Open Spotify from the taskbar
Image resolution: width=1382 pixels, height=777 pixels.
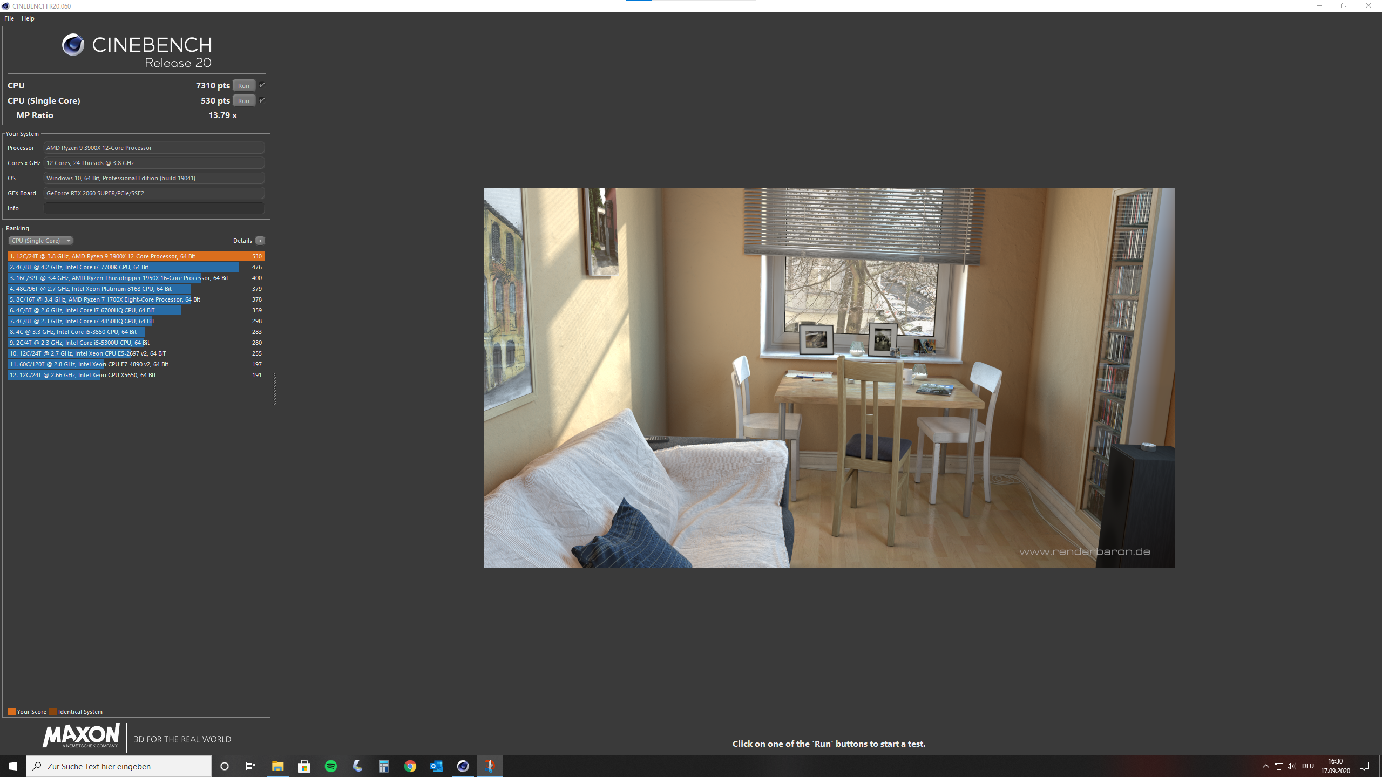(330, 766)
